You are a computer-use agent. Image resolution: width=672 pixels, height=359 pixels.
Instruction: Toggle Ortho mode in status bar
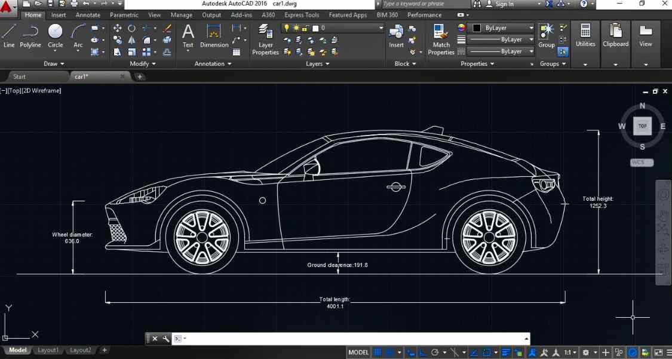[x=422, y=352]
